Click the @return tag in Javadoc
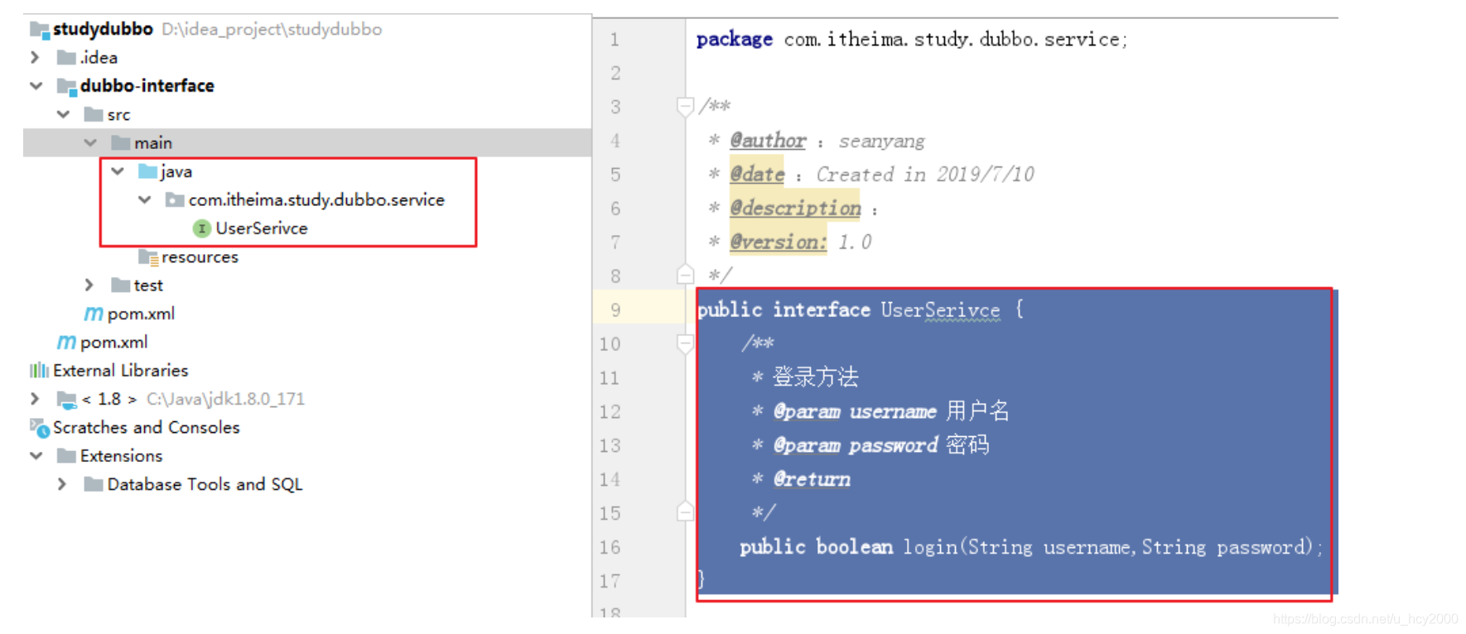 click(x=812, y=479)
